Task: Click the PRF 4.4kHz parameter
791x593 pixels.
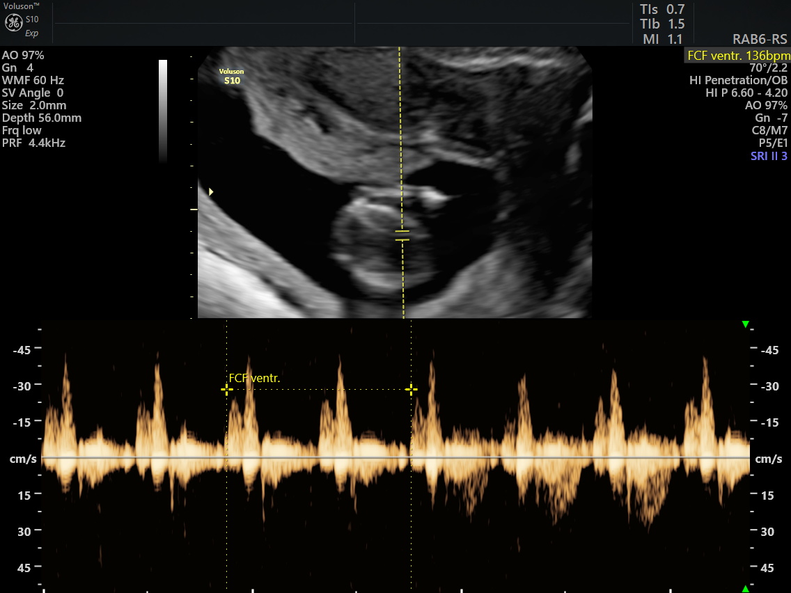Action: pos(34,143)
